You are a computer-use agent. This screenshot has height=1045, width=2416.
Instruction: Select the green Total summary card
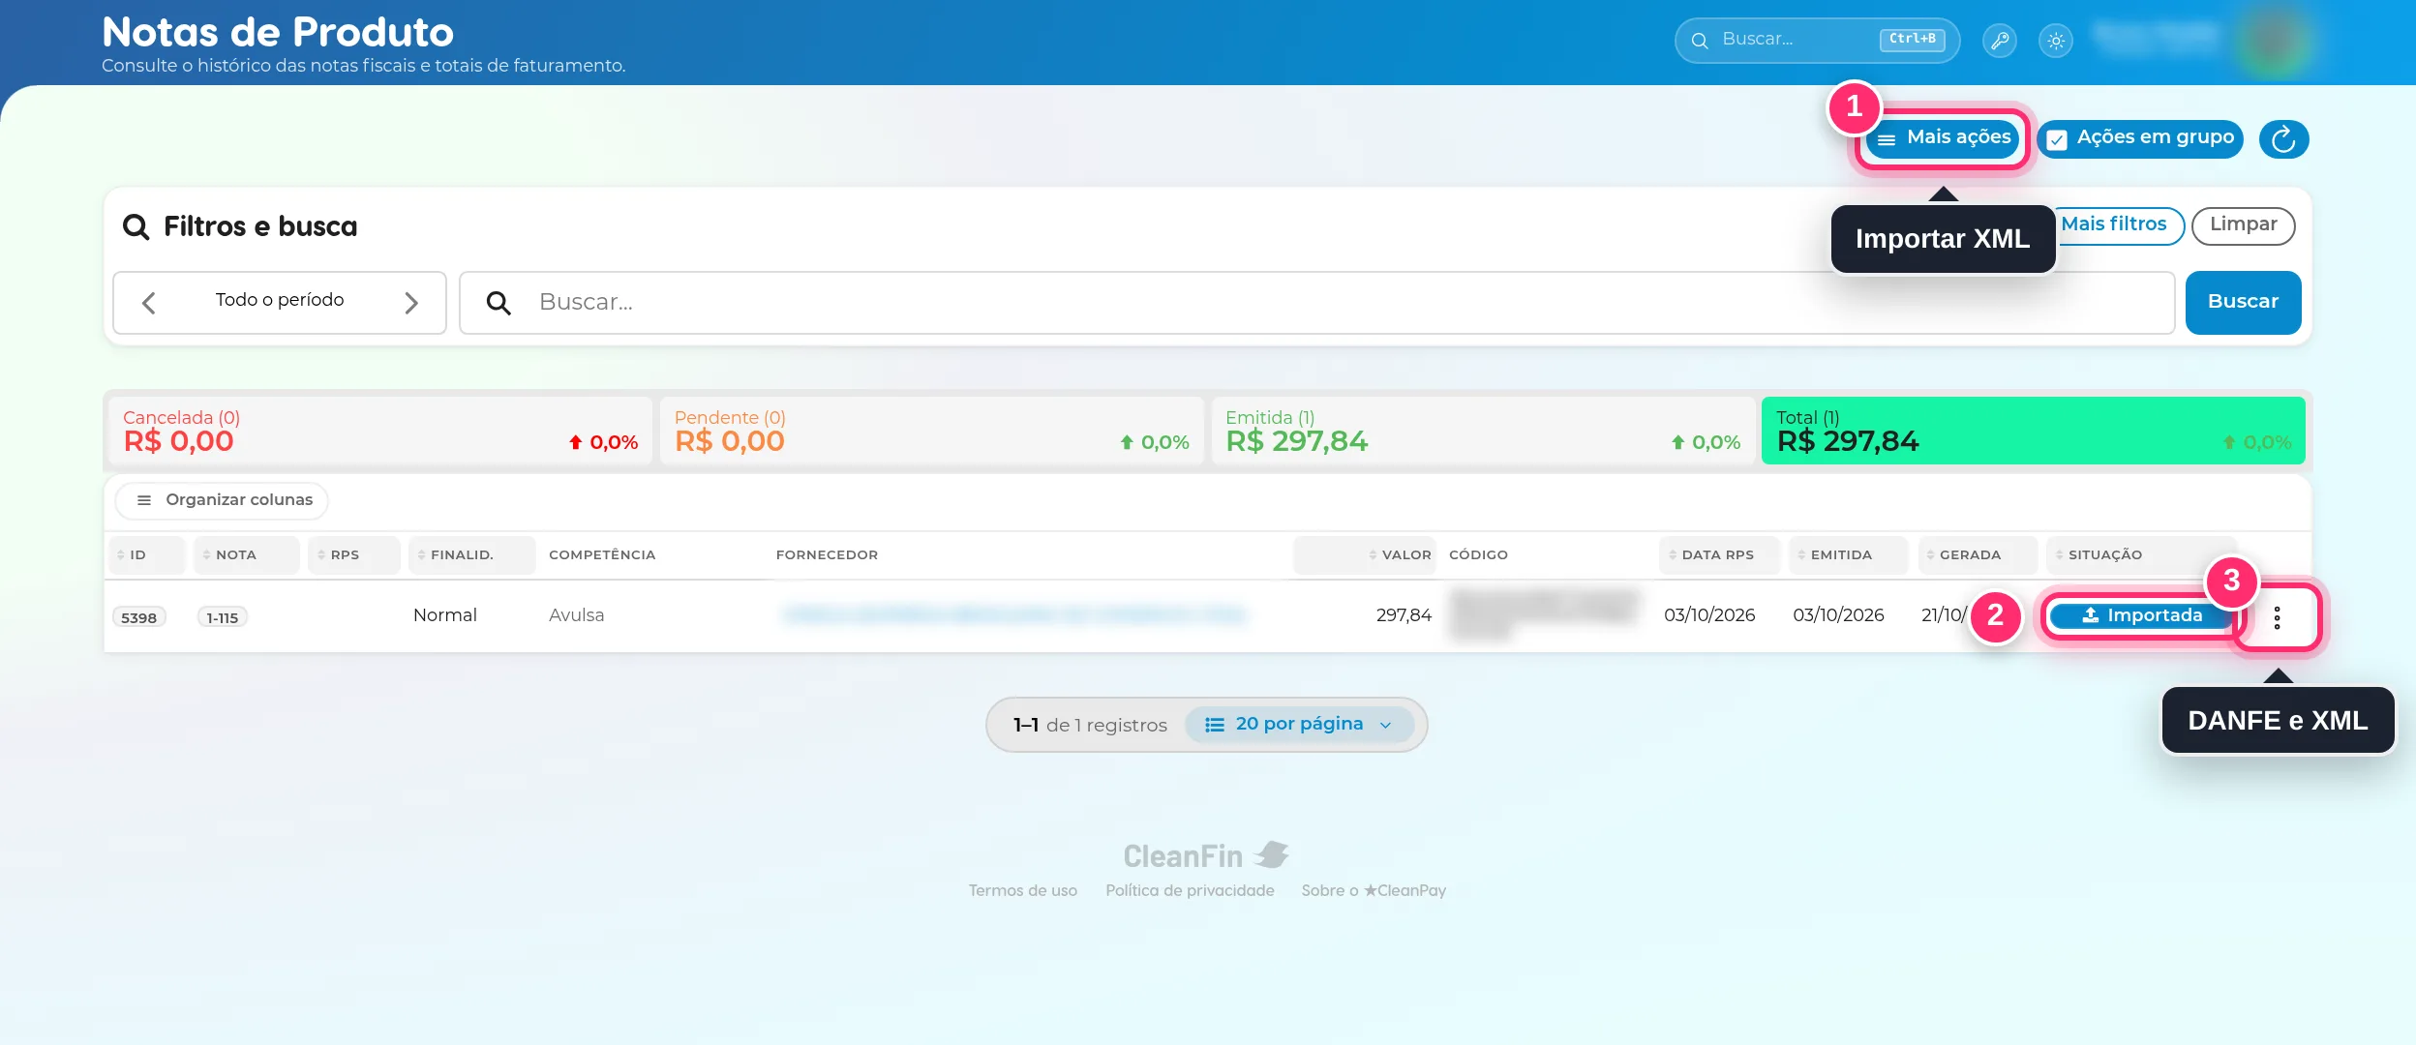[x=2034, y=431]
